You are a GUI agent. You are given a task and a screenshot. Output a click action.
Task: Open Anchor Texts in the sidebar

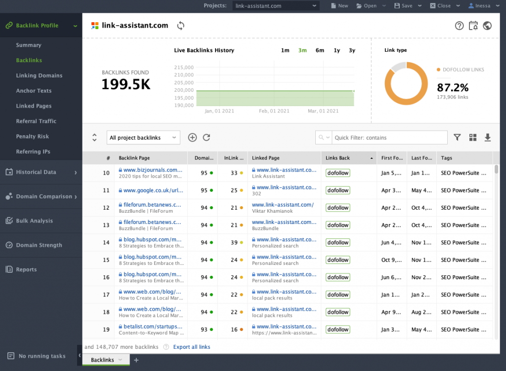pos(34,90)
